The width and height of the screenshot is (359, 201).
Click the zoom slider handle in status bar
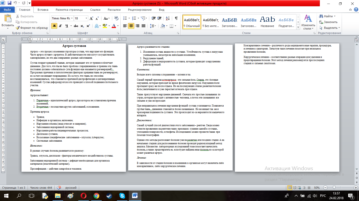click(334, 188)
